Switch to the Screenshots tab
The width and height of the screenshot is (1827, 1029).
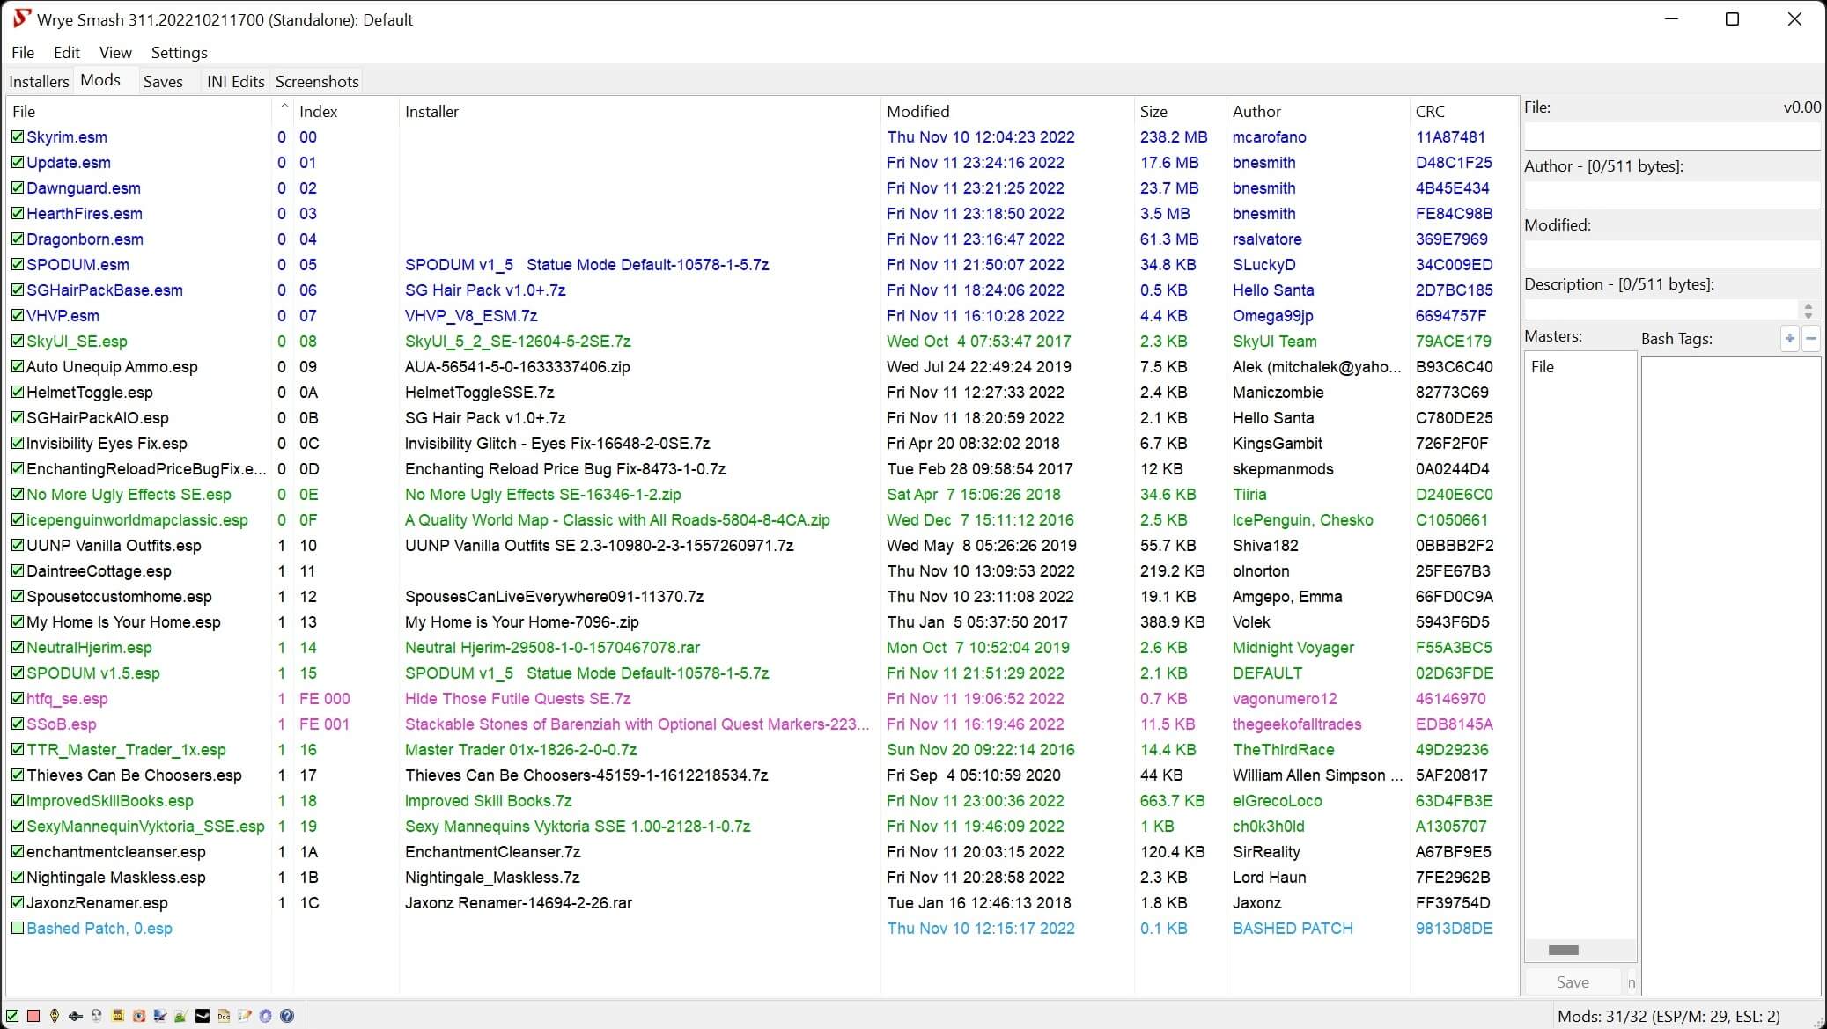point(317,81)
